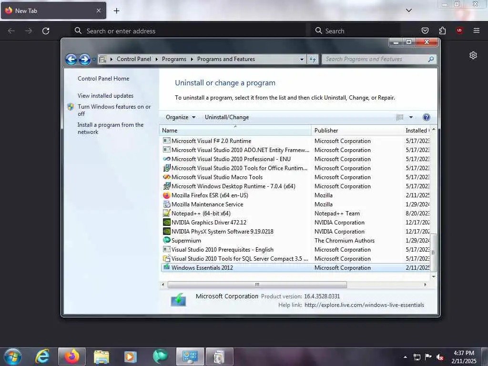This screenshot has width=488, height=366.
Task: Click the horizontal scrollbar thumb in program list
Action: [257, 285]
